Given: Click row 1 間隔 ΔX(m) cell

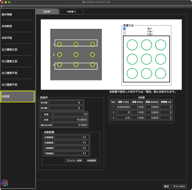Looking at the screenshot, I should point(152,107).
